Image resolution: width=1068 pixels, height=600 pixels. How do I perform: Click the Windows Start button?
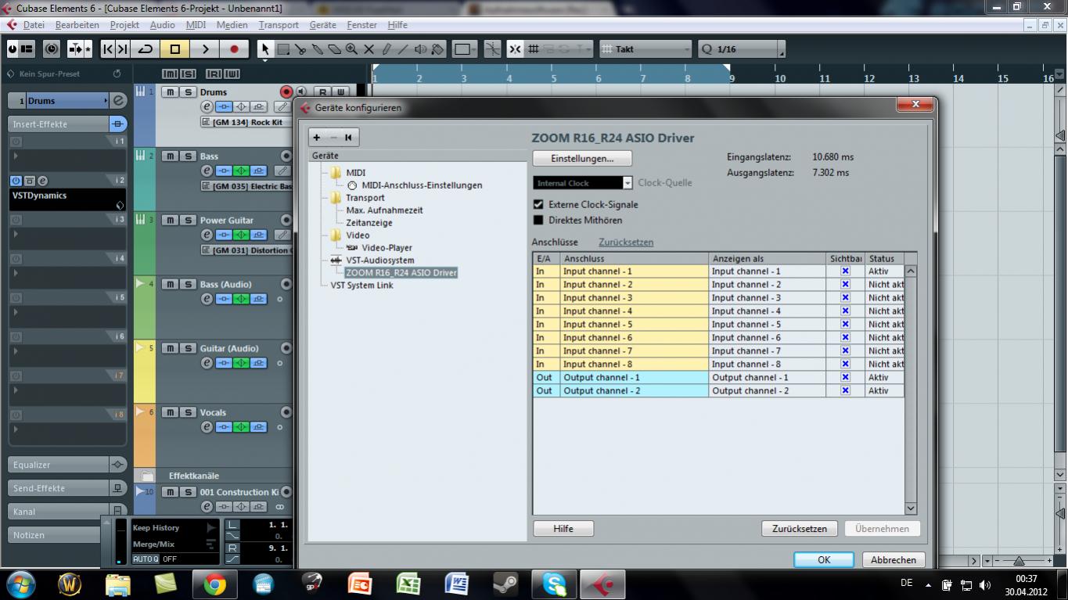pos(20,584)
